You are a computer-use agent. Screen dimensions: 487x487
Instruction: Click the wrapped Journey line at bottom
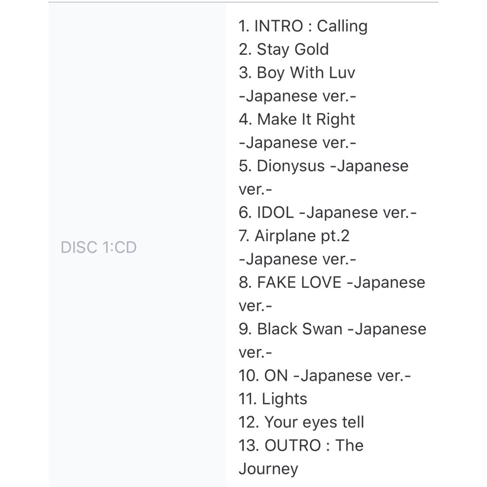(x=268, y=469)
